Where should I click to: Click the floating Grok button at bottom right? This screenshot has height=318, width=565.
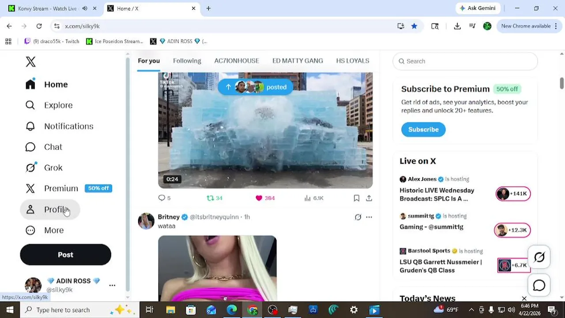tap(539, 257)
